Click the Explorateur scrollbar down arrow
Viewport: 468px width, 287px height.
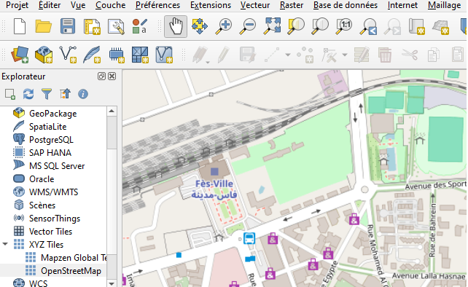coord(112,283)
